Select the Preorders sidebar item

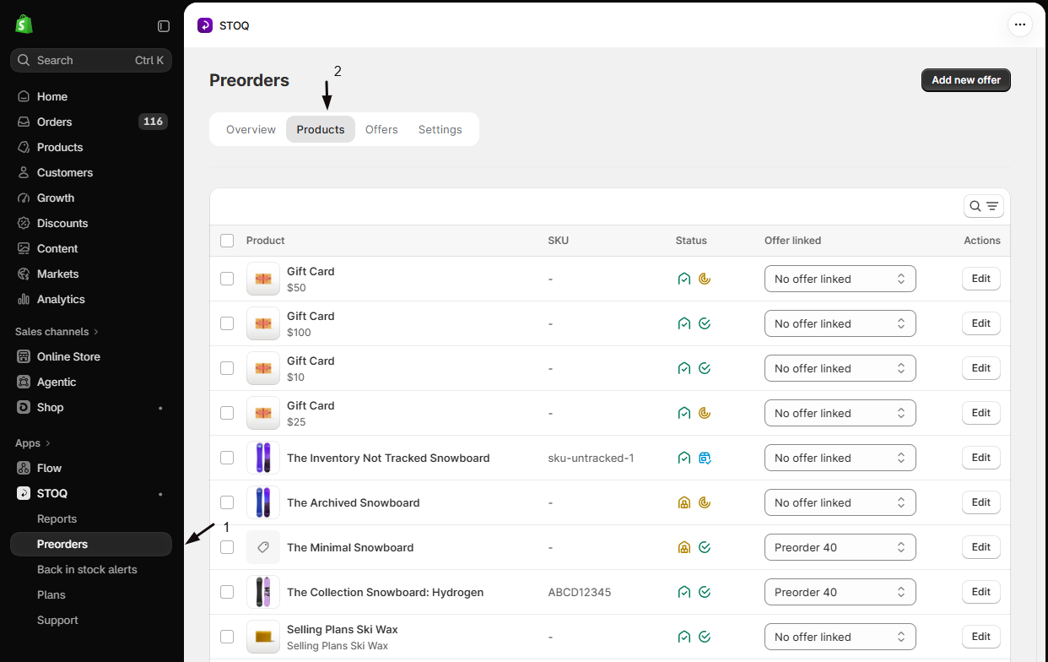click(x=91, y=544)
